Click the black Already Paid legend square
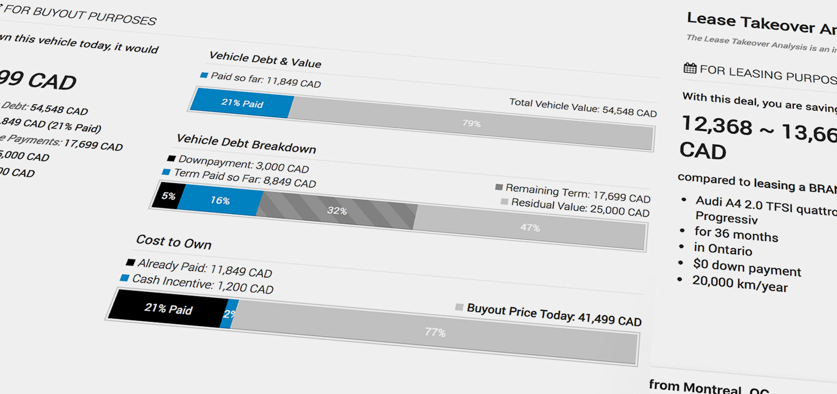This screenshot has width=837, height=394. 130,262
